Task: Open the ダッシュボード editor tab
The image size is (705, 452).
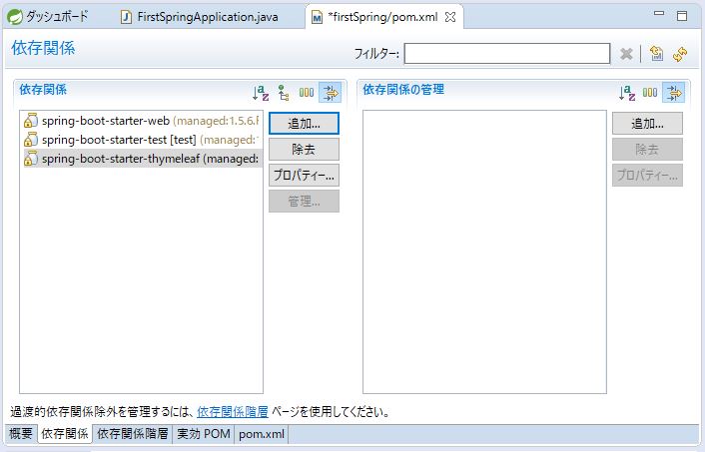Action: (48, 17)
